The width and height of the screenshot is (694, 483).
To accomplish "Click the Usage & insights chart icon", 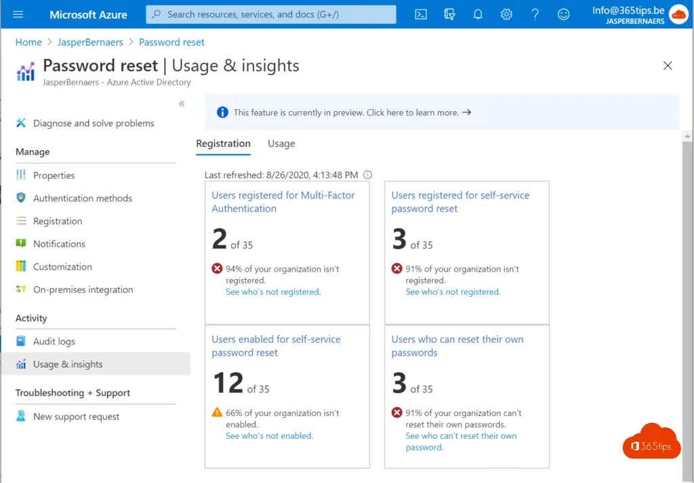I will (x=21, y=364).
